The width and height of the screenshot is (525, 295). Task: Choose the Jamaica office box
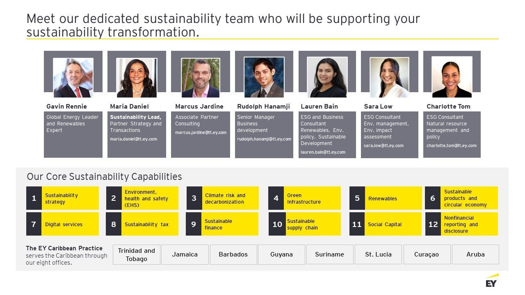185,254
